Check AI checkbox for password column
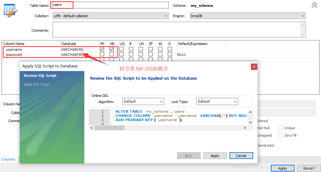The width and height of the screenshot is (321, 172). tap(160, 54)
